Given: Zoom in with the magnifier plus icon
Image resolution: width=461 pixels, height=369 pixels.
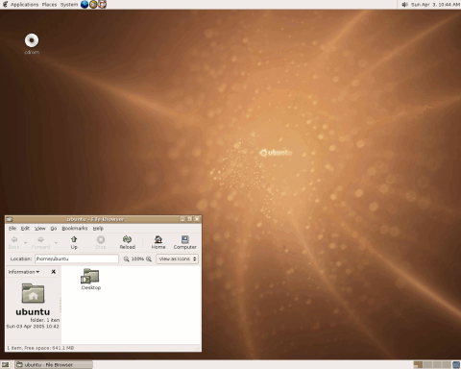Looking at the screenshot, I should click(149, 258).
